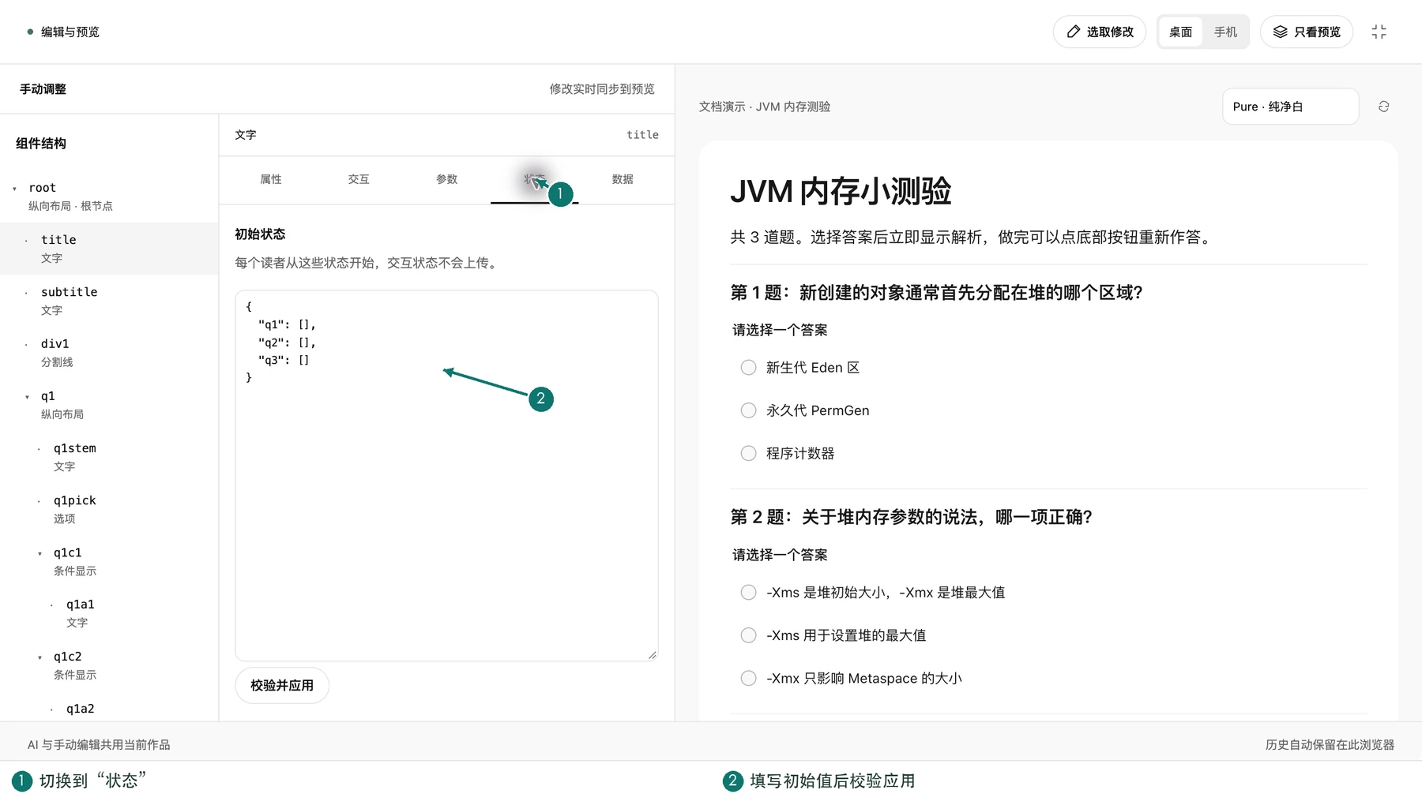
Task: Click the 历史自动保留在此浏览器 status text
Action: click(x=1330, y=745)
